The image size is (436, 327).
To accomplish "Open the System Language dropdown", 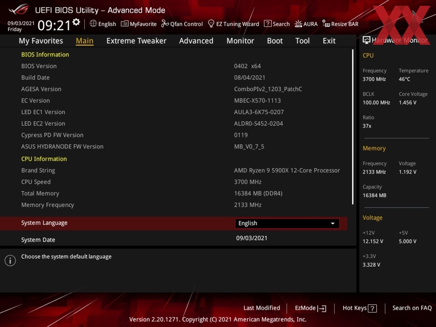I will (287, 223).
